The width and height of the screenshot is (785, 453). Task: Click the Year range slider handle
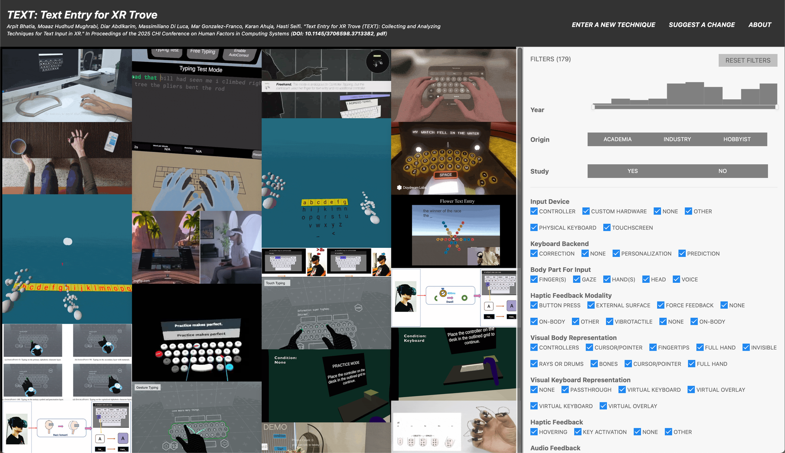point(594,107)
